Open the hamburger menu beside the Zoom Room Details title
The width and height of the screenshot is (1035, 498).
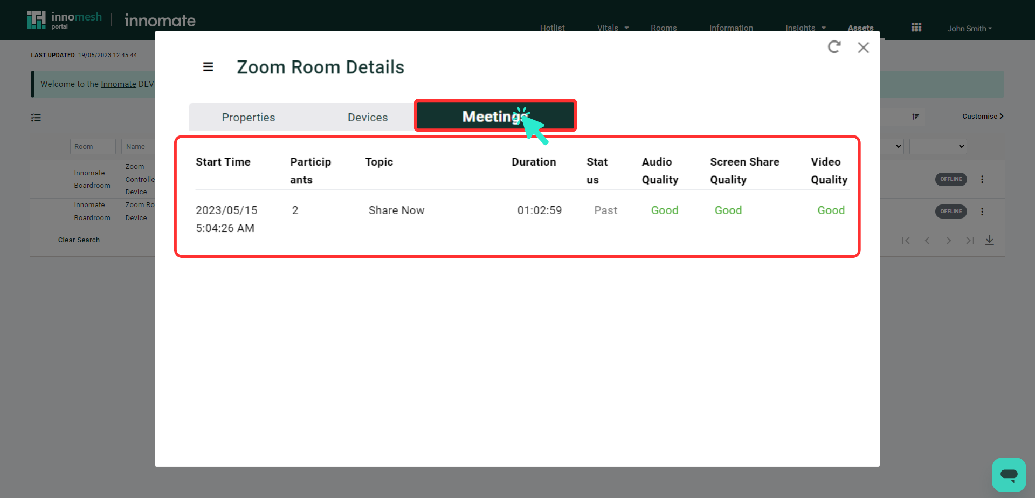point(208,67)
